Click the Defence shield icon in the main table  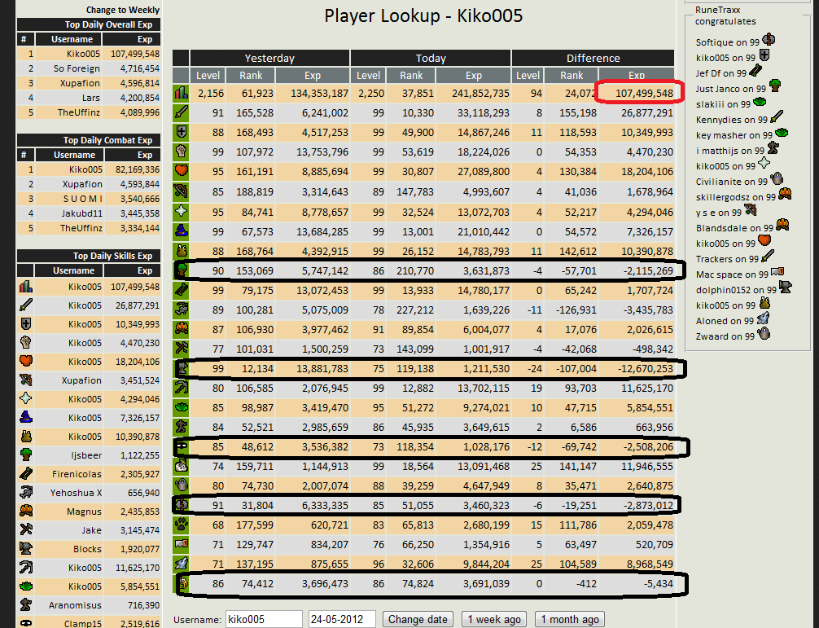click(182, 132)
